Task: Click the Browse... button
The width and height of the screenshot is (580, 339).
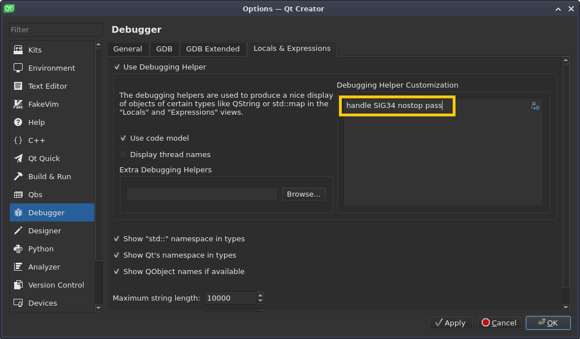Action: point(303,194)
